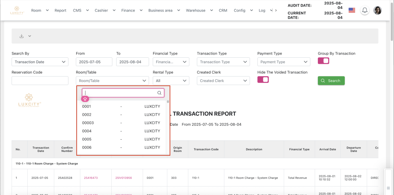Select room 0004 from the list

(121, 131)
